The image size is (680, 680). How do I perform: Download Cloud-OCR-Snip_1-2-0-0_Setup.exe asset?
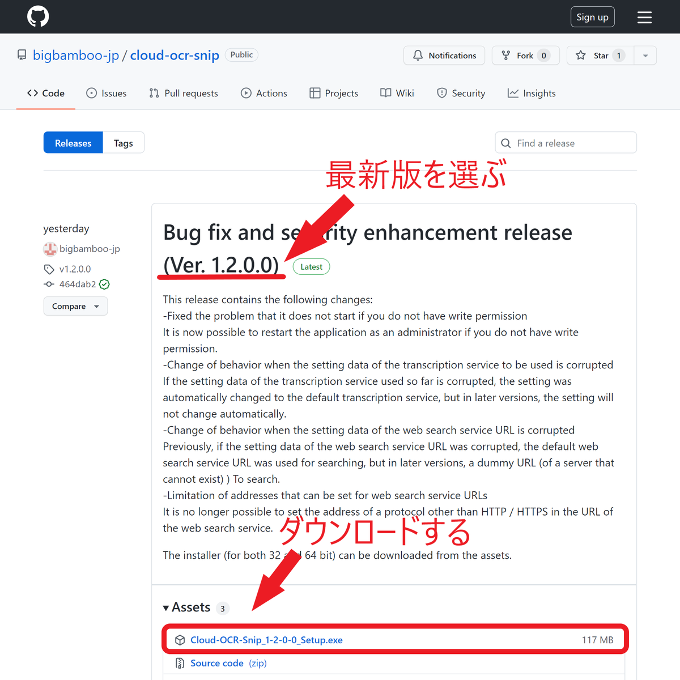pos(266,640)
